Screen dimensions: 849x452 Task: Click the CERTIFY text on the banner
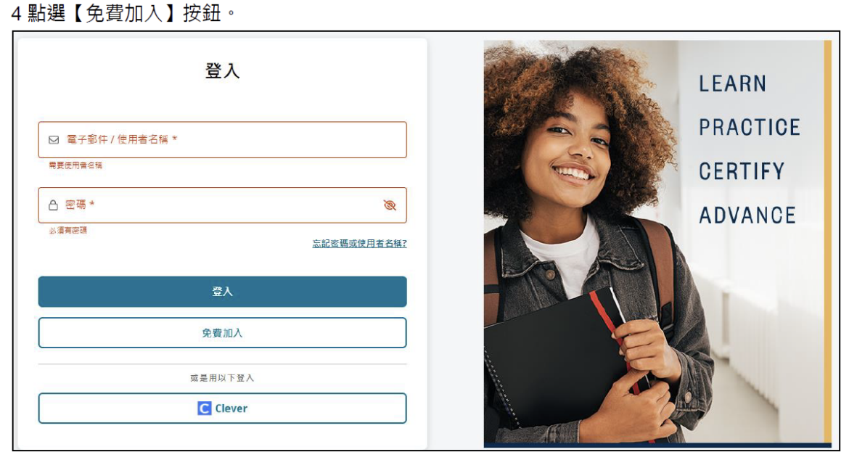coord(742,171)
